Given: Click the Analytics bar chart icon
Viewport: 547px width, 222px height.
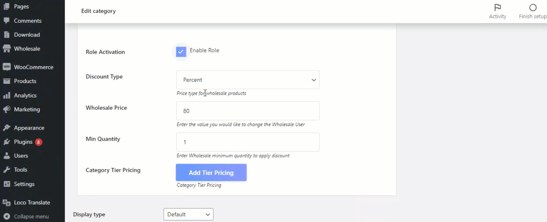Looking at the screenshot, I should click(7, 95).
